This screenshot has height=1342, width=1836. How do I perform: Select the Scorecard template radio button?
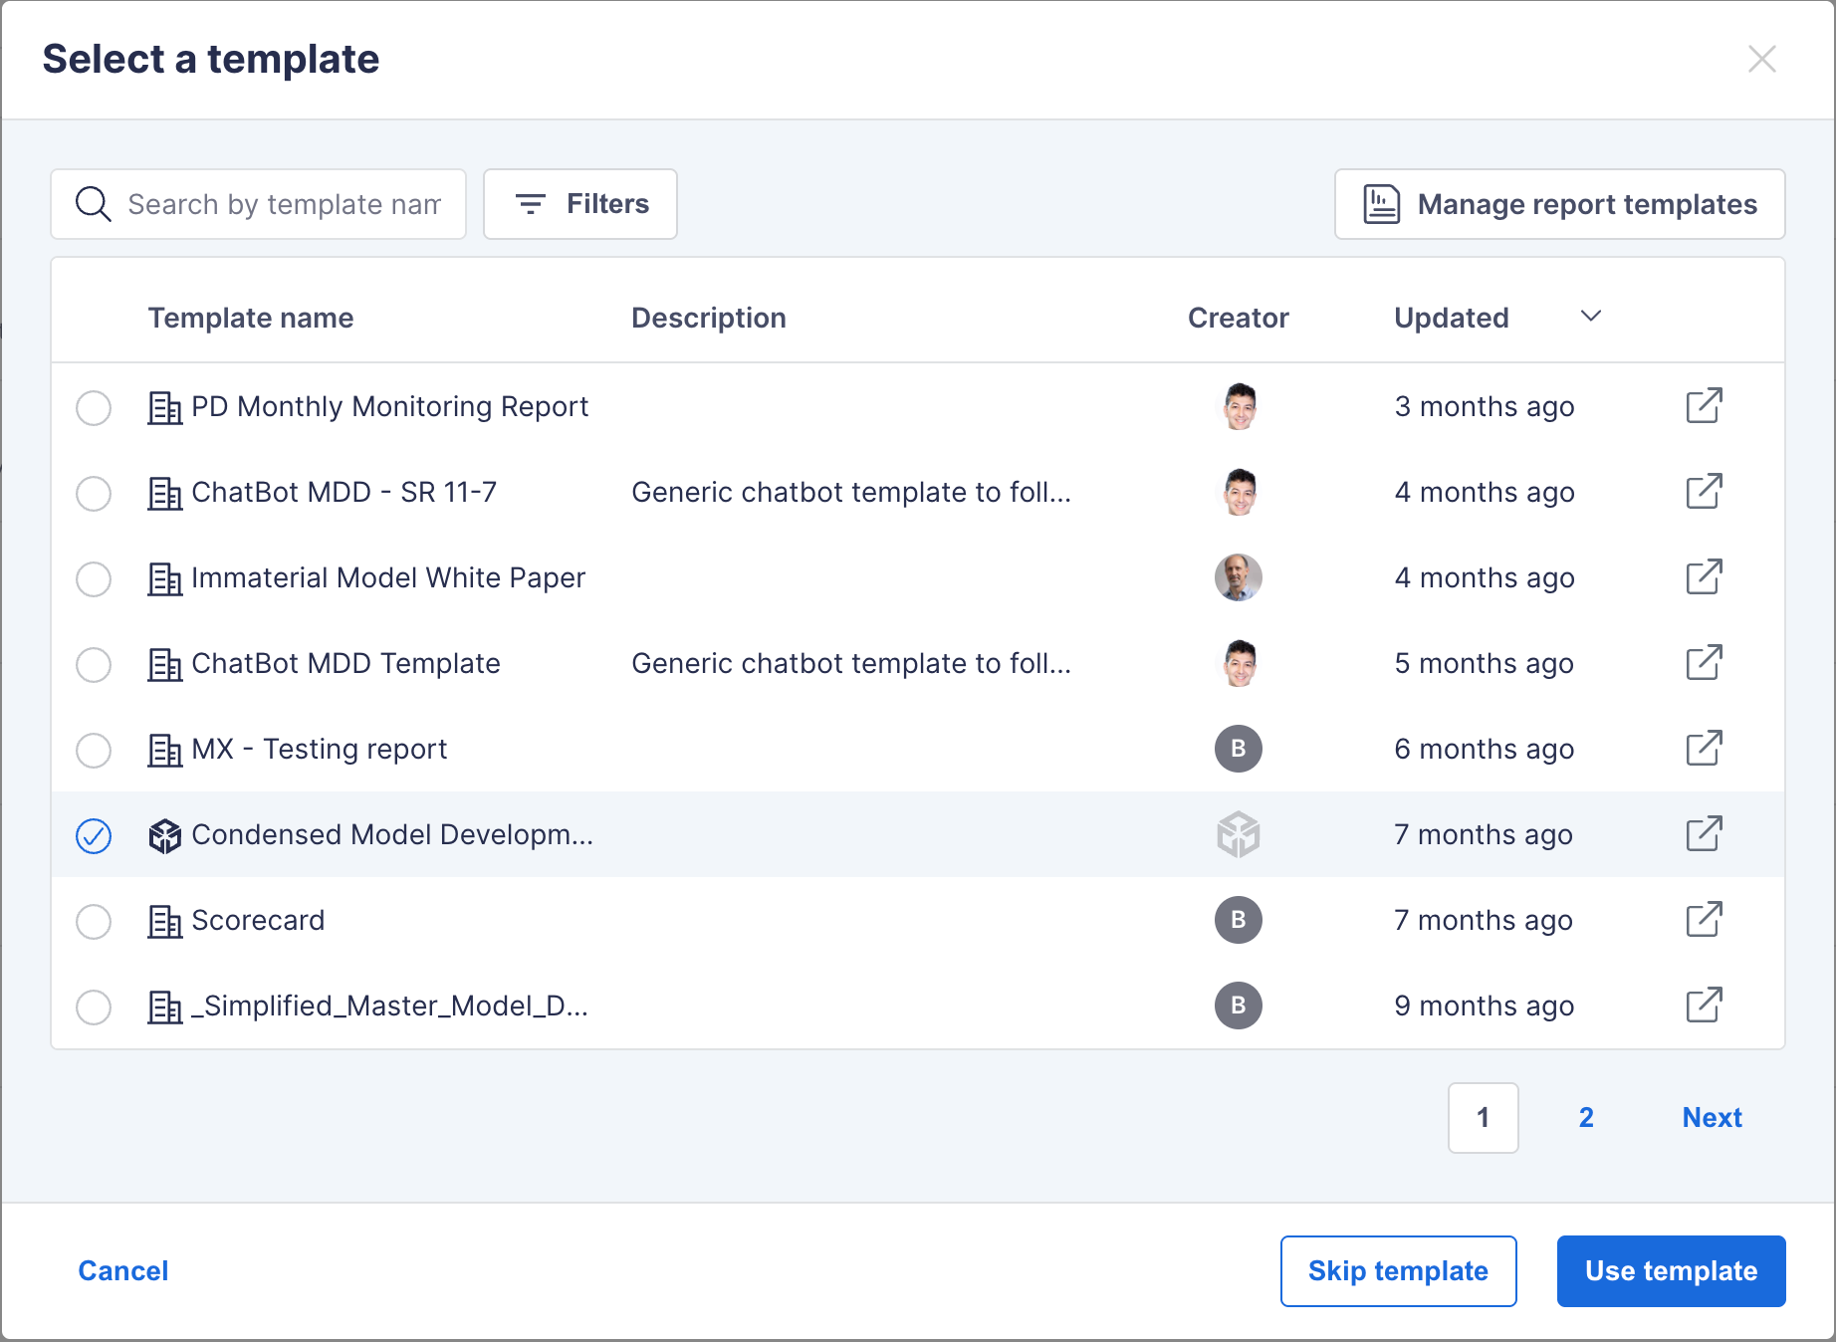click(94, 921)
